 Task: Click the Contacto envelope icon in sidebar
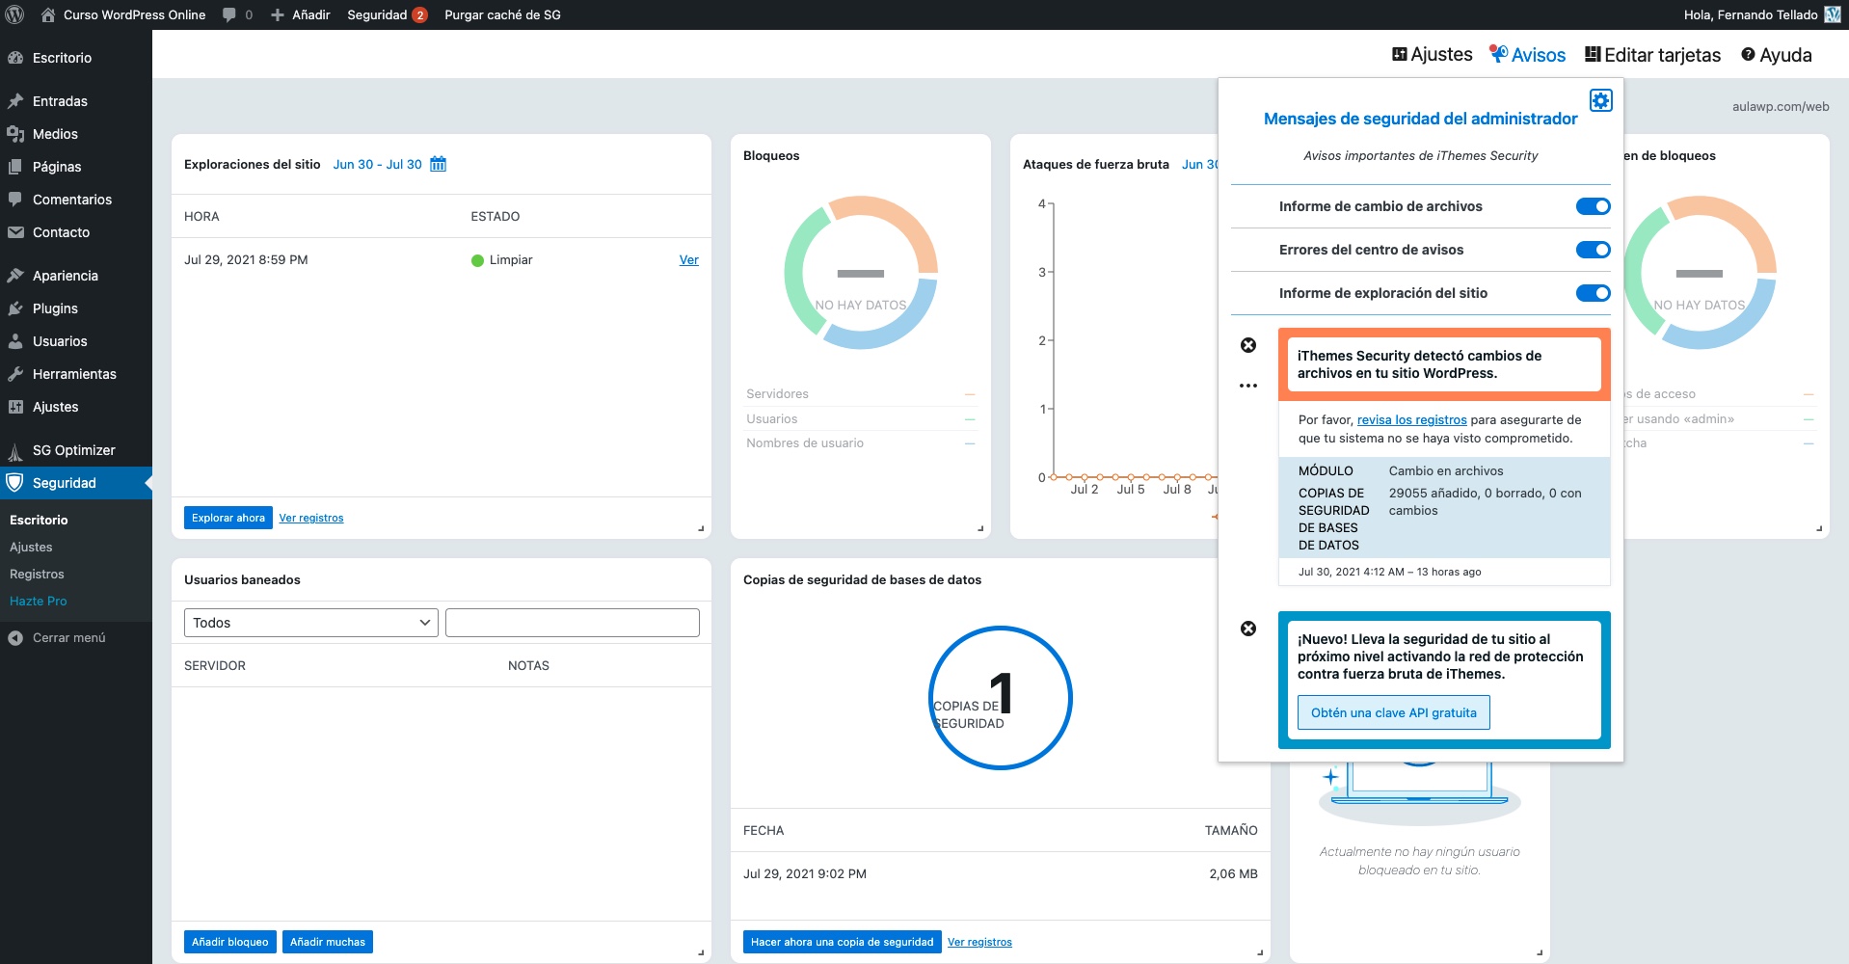(x=15, y=232)
